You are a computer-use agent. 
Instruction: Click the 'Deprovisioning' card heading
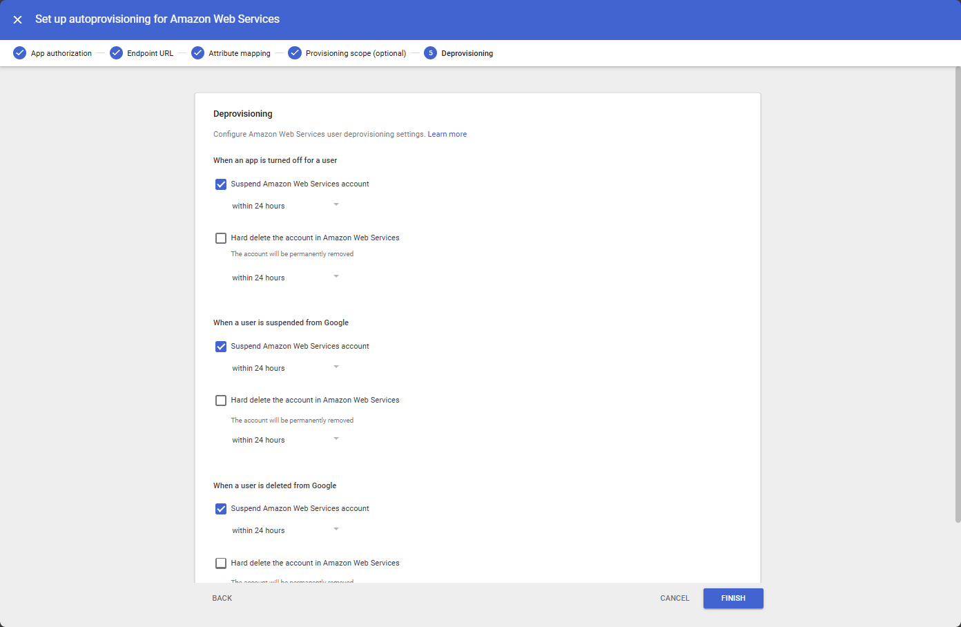point(243,114)
